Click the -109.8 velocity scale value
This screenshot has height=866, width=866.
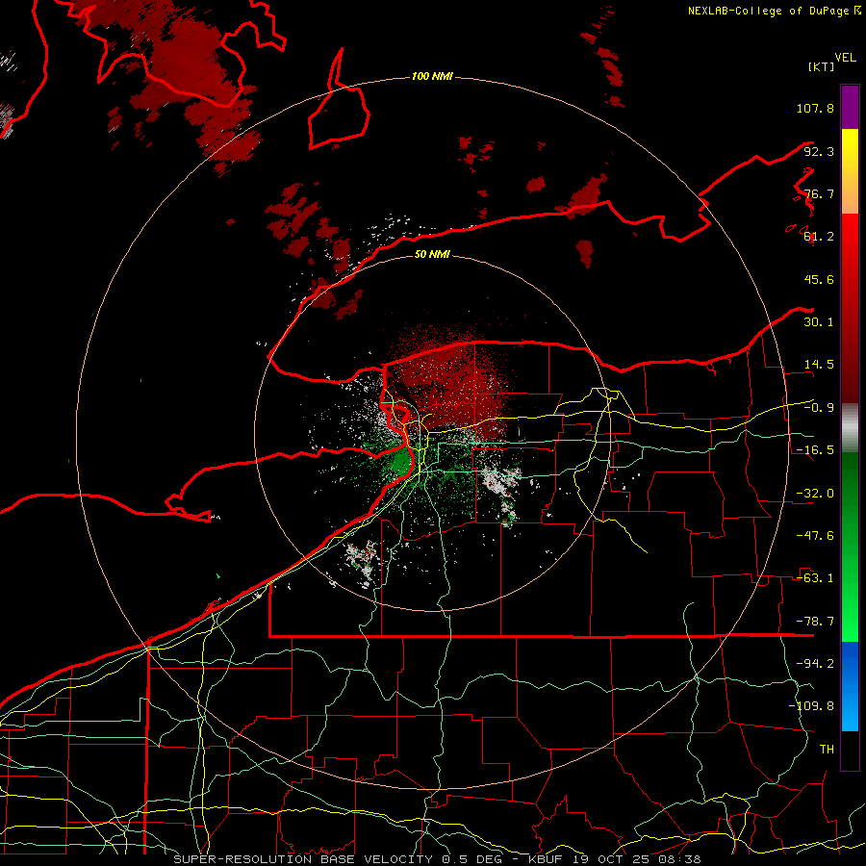[811, 706]
